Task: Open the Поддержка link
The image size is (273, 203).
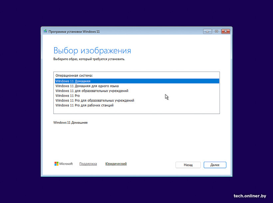Action: click(x=88, y=164)
